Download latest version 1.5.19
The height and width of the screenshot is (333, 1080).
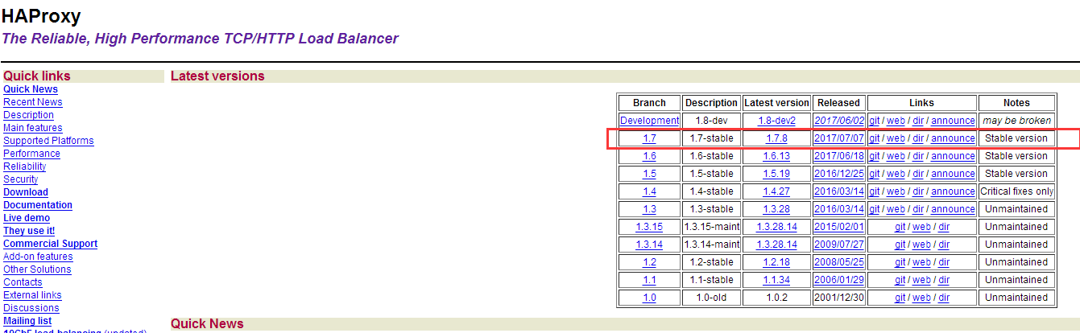(x=776, y=174)
